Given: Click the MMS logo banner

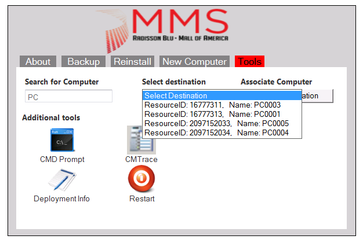Looking at the screenshot, I should tap(162, 31).
